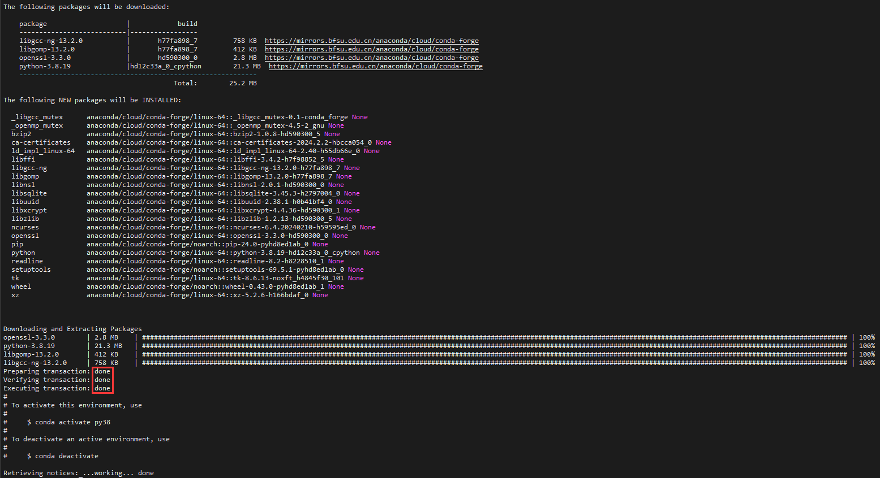Open the mirror URL on the python-3.8.19 row
The image size is (880, 478).
click(376, 66)
